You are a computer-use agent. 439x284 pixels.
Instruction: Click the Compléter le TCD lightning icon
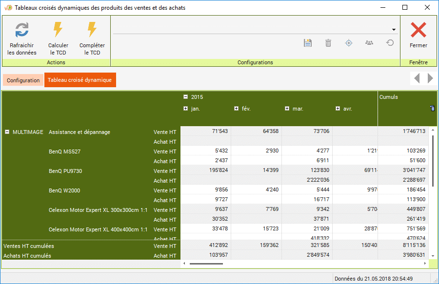[x=92, y=30]
